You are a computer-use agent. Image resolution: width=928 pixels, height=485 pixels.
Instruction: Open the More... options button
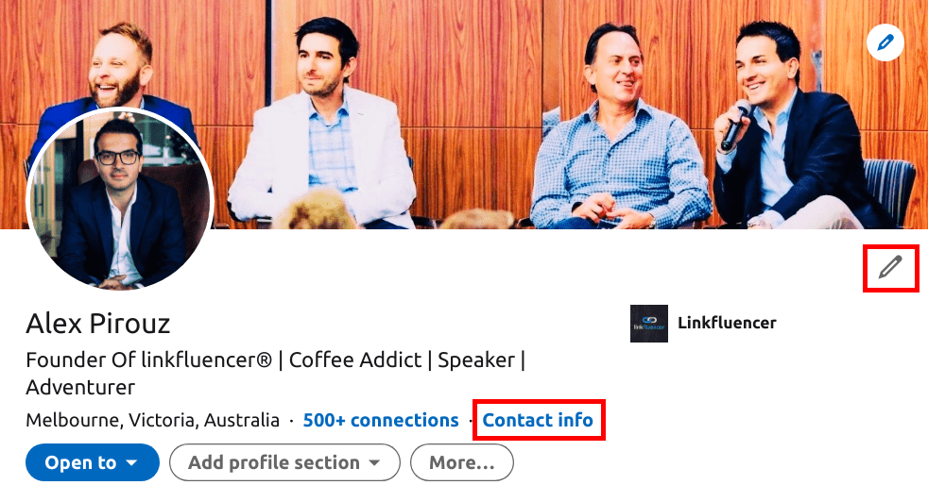461,462
